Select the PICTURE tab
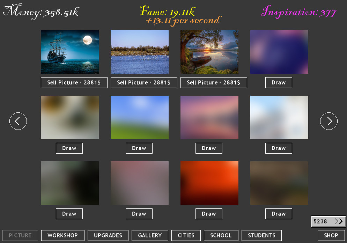The width and height of the screenshot is (347, 243). pos(20,235)
